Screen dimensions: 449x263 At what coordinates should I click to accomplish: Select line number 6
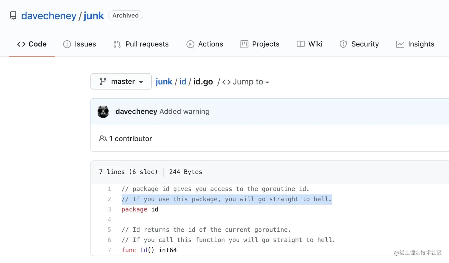point(109,240)
